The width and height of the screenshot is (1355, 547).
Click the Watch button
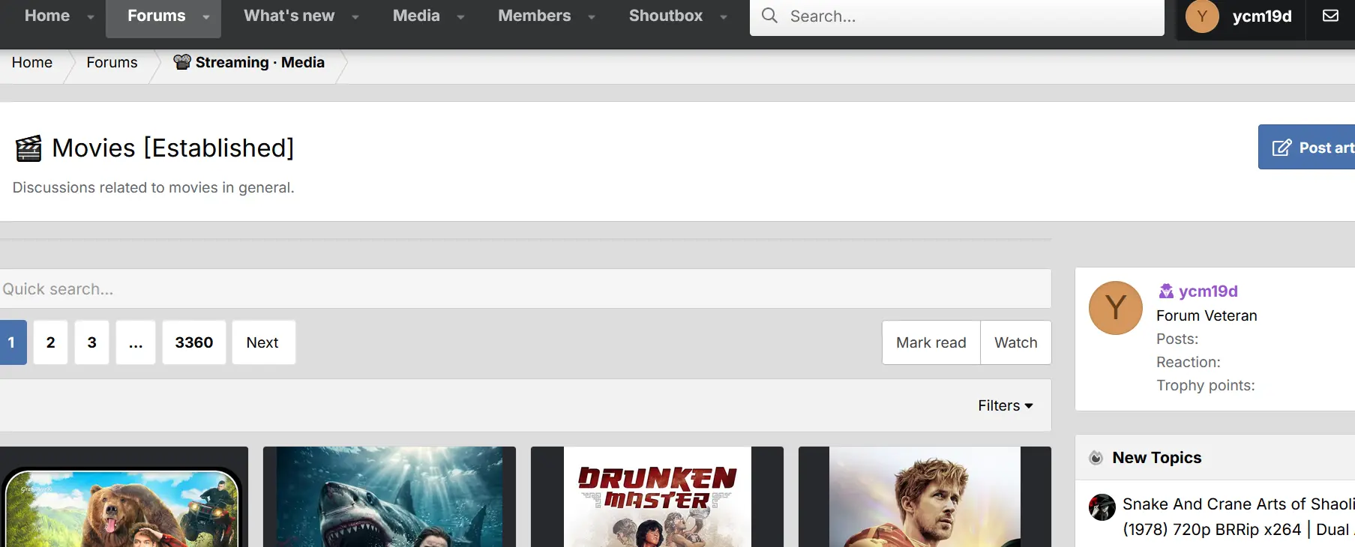coord(1016,342)
